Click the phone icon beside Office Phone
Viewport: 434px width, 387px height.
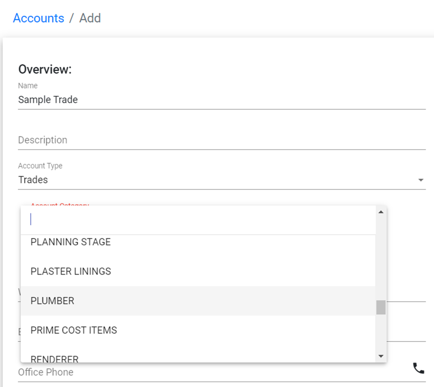[418, 369]
